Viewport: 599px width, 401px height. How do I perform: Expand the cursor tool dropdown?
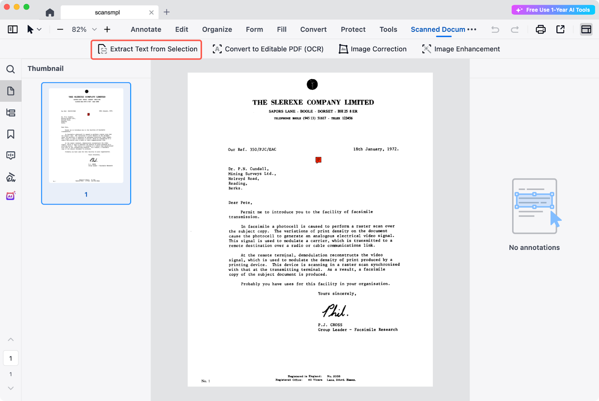[39, 30]
